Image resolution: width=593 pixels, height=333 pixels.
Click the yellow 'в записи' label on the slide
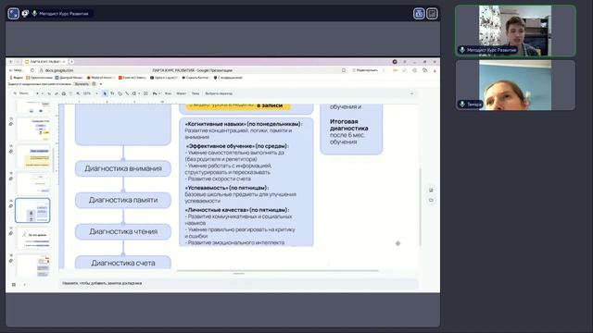pos(270,105)
